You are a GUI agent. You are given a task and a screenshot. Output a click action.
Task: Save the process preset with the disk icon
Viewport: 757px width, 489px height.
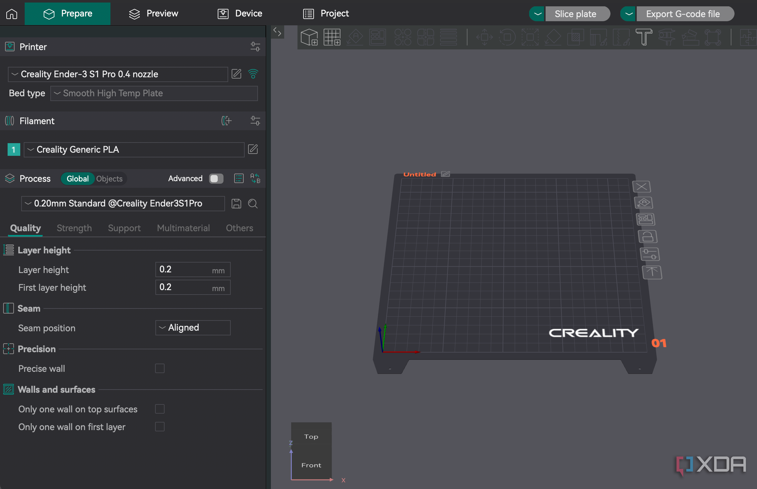[236, 204]
